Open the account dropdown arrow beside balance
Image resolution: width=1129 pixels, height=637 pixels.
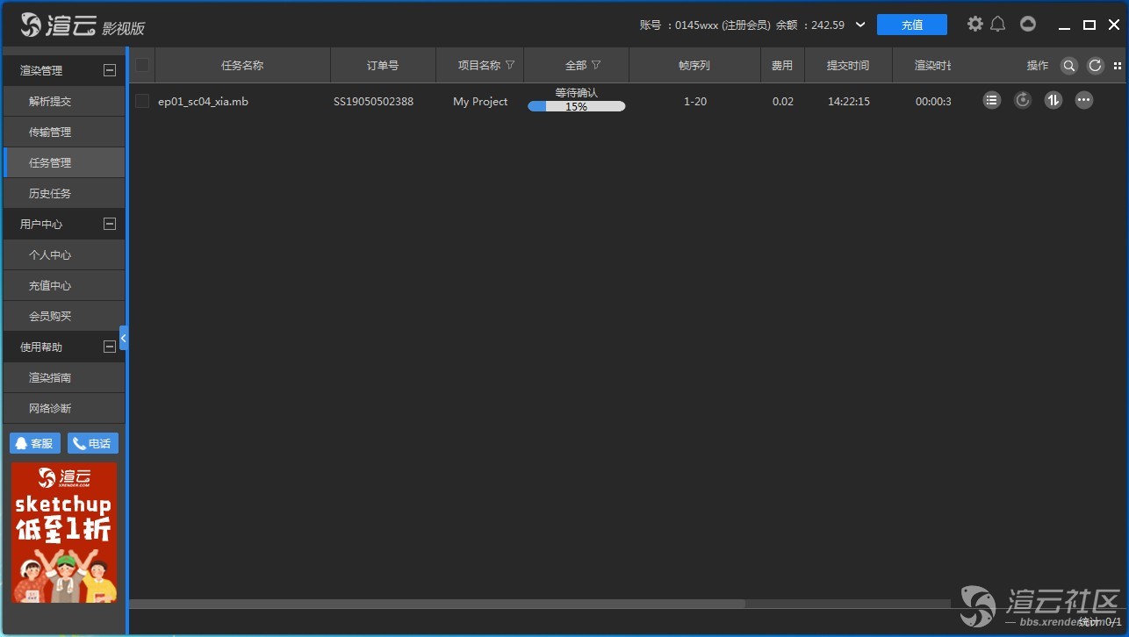coord(860,25)
